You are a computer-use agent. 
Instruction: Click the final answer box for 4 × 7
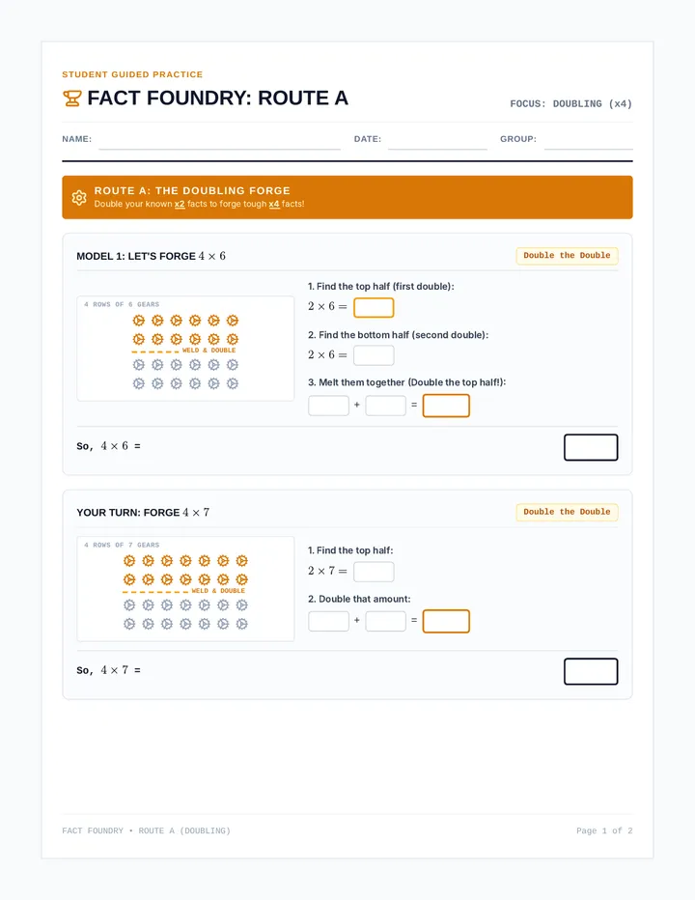point(591,671)
